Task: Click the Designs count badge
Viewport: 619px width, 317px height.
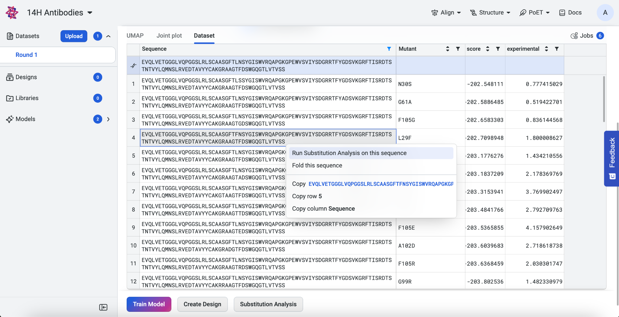Action: point(98,77)
